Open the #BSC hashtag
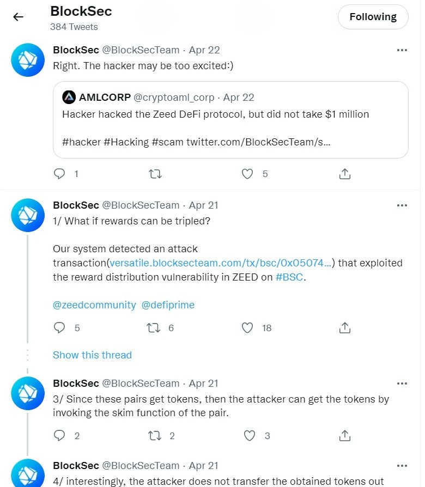Image resolution: width=425 pixels, height=487 pixels. pos(289,277)
